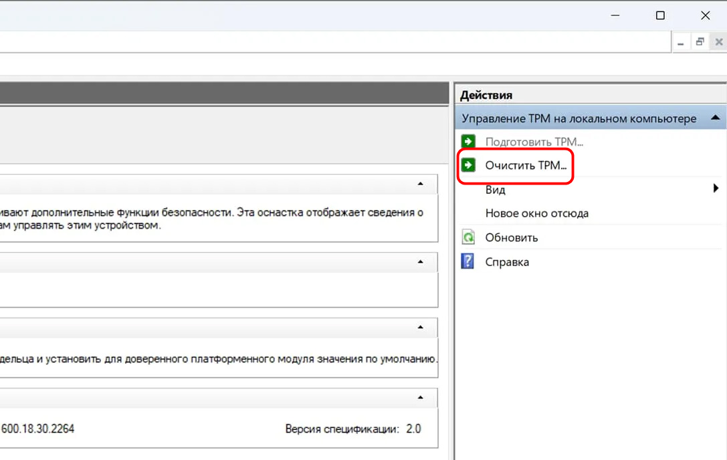
Task: Select Очистить TPM... action
Action: pyautogui.click(x=526, y=166)
